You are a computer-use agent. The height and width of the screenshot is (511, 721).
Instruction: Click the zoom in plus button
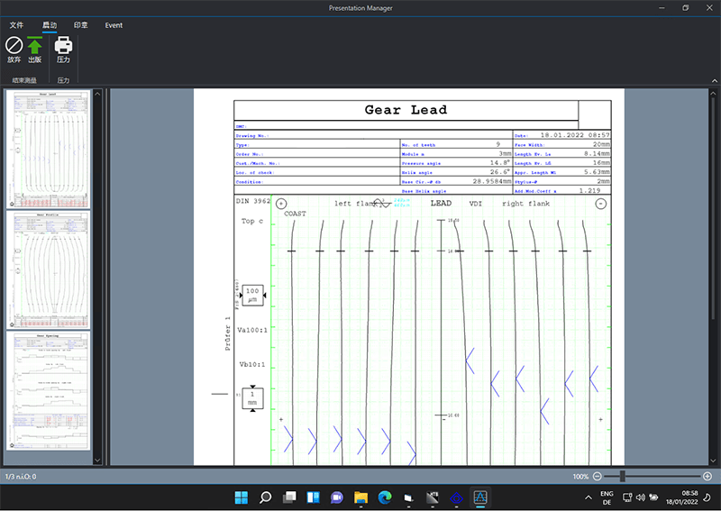pos(707,477)
